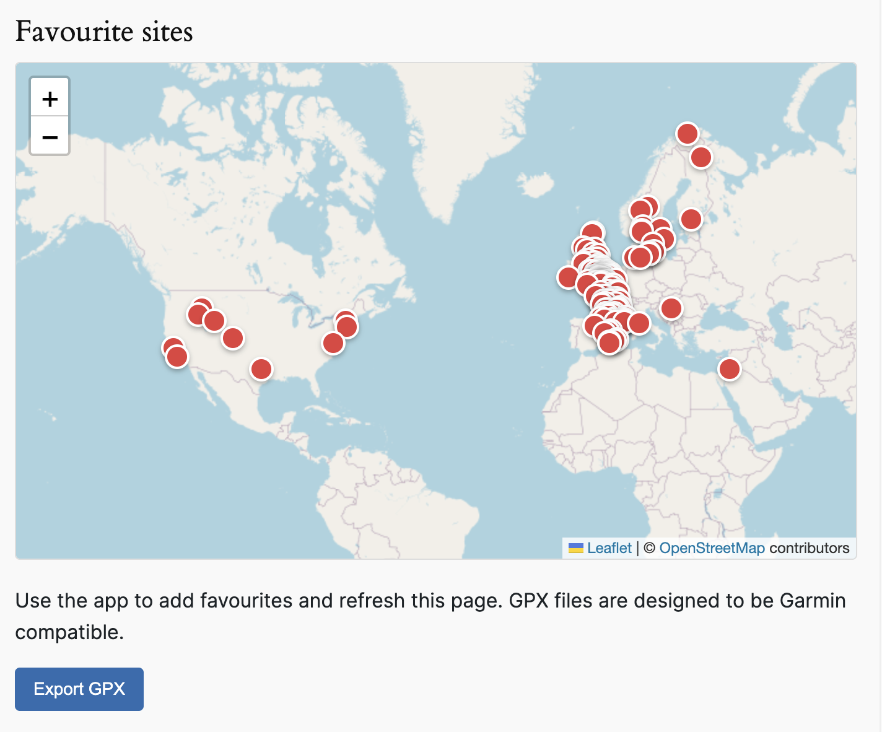Click the easternmost marker near Israel
Screen dimensions: 882x732
point(730,368)
